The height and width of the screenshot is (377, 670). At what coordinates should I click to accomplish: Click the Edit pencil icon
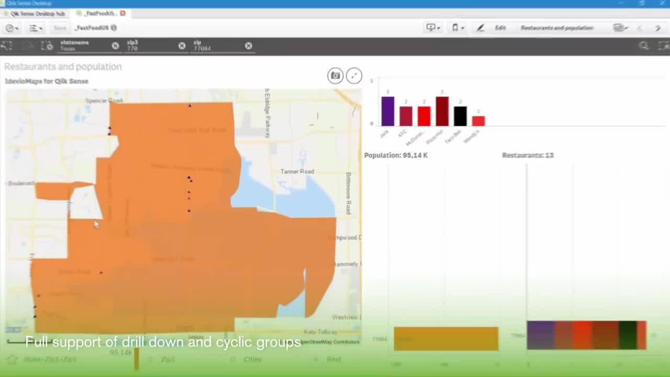480,28
